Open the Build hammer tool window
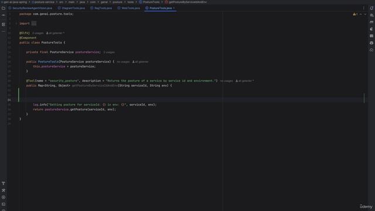Viewport: 375px width, 211px height. [x=4, y=183]
